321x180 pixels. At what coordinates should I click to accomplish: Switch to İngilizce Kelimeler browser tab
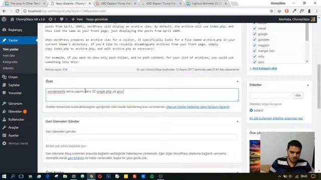[x=207, y=3]
